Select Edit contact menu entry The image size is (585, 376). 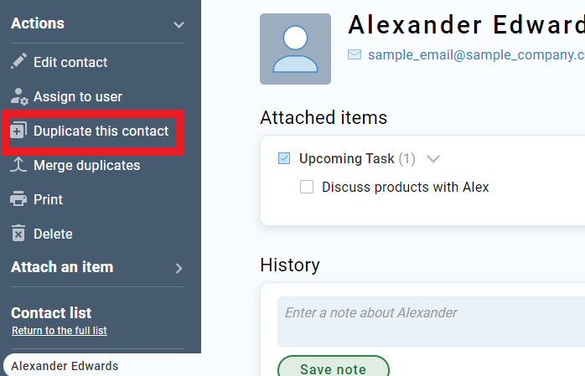[70, 62]
